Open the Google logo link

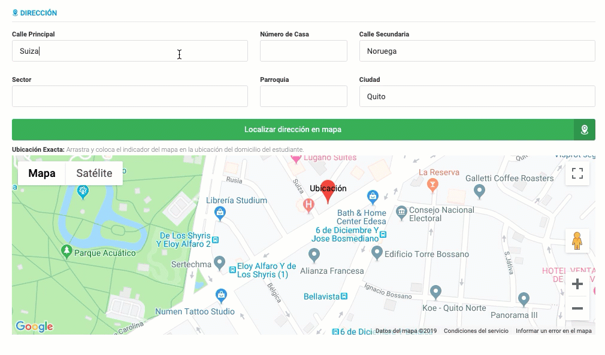tap(34, 326)
